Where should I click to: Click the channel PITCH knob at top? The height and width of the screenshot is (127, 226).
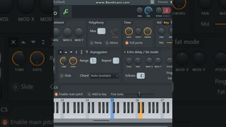point(159,11)
